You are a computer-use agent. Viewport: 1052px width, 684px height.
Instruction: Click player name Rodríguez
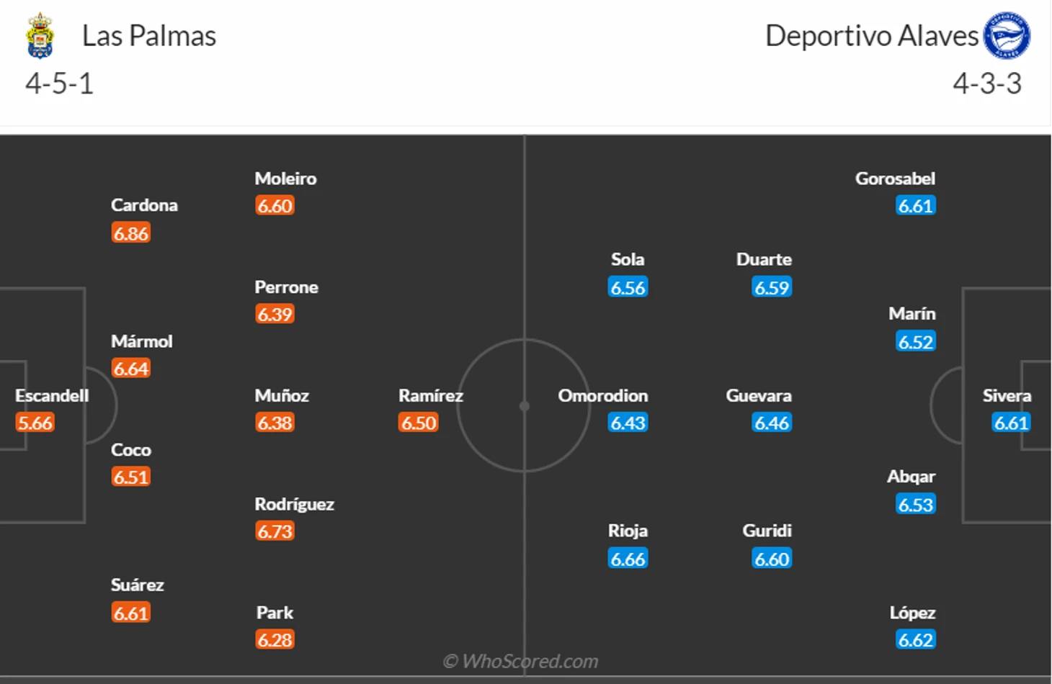click(x=294, y=504)
